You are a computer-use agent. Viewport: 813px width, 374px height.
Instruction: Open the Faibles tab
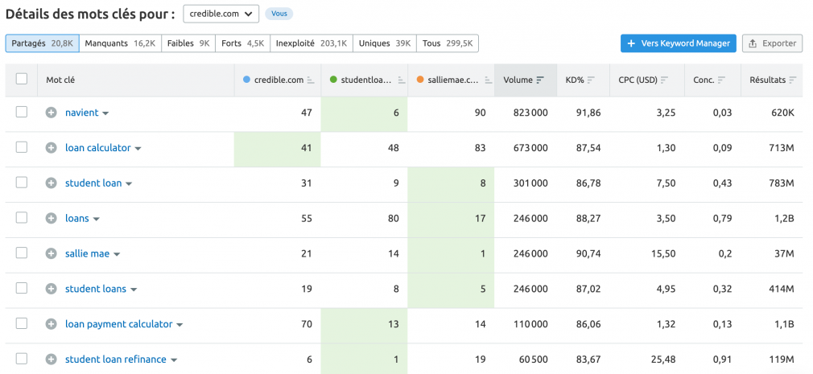[188, 43]
